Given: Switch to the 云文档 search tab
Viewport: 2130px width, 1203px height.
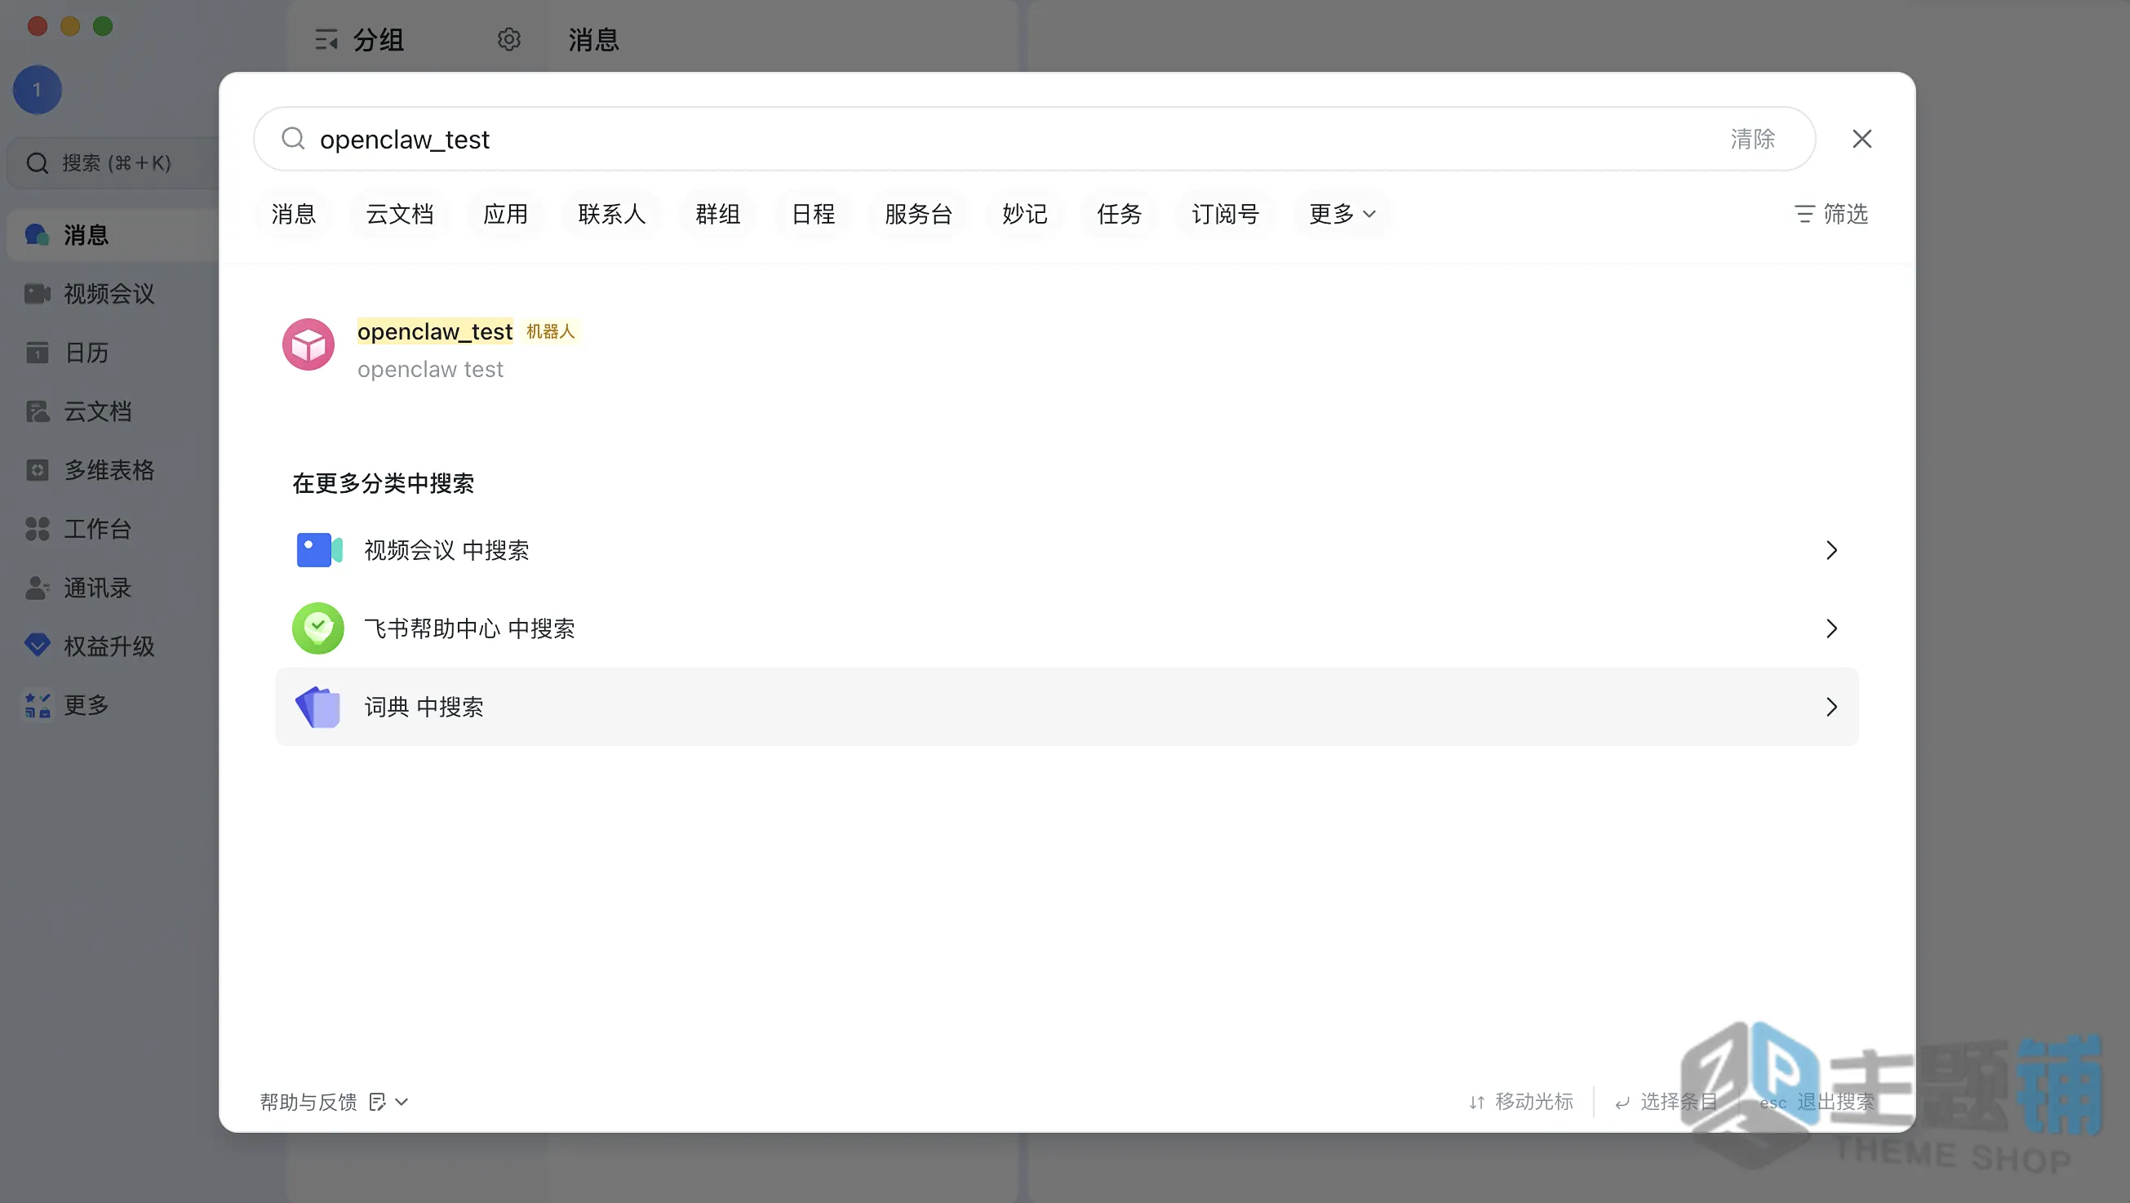Looking at the screenshot, I should coord(399,214).
